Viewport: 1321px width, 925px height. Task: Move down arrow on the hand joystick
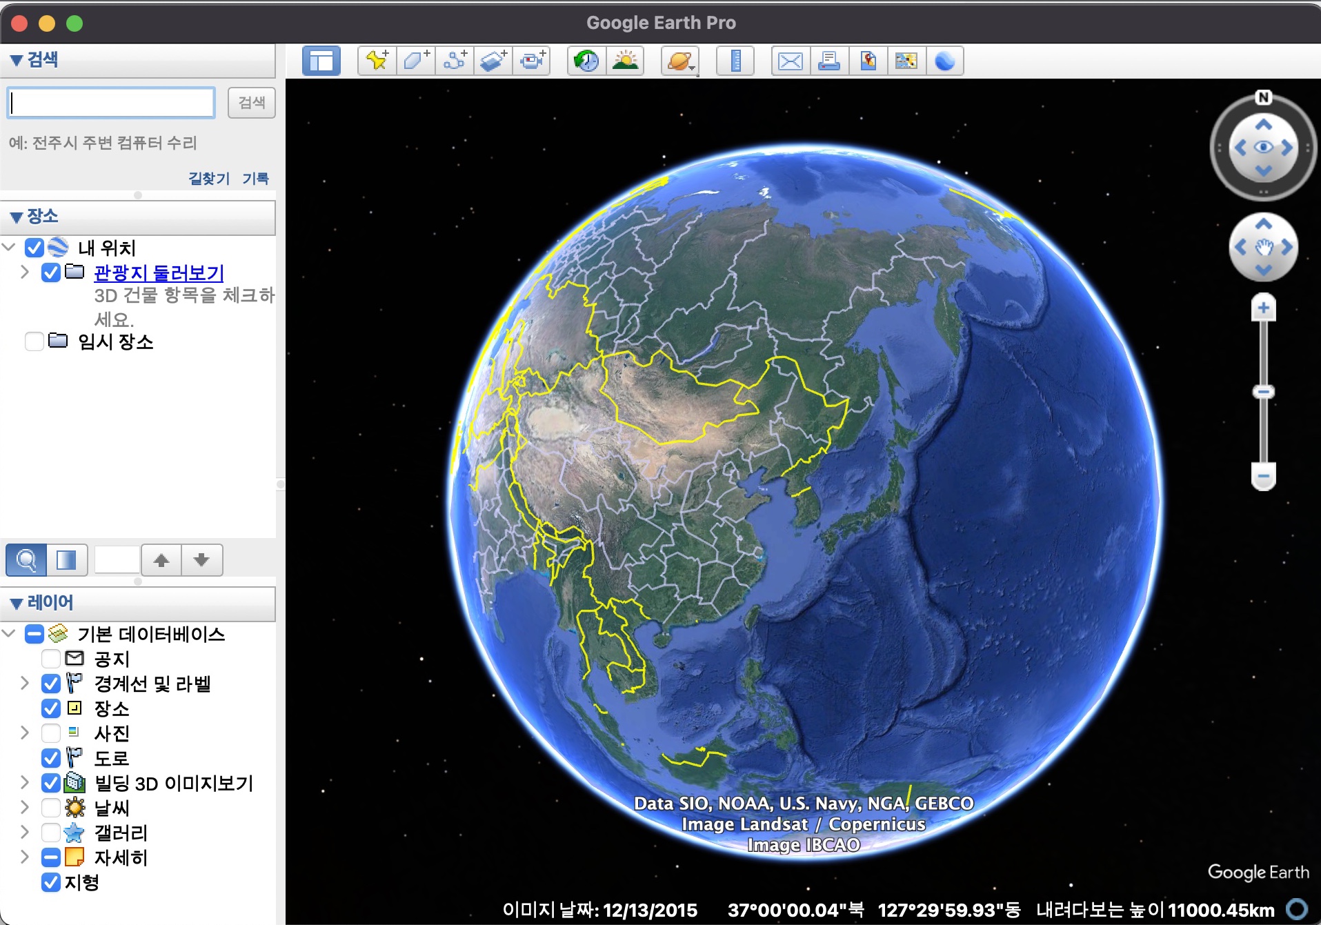1263,270
